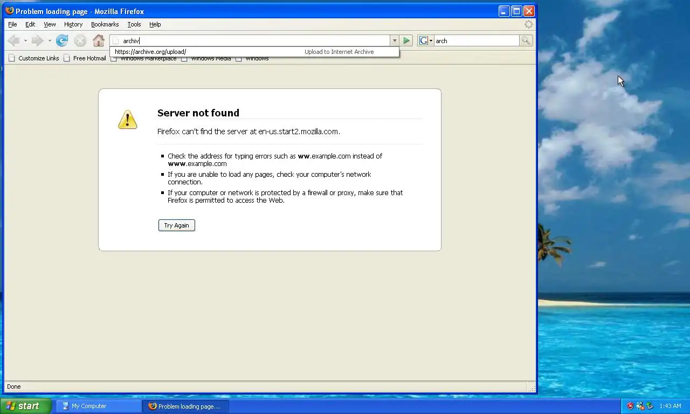Go back using the Back arrow
The height and width of the screenshot is (414, 690).
pyautogui.click(x=13, y=40)
